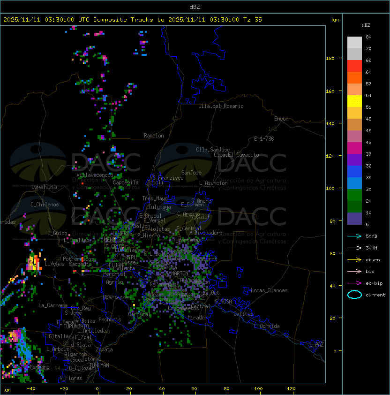Screen dimensions: 390x395
Task: Click the Zapata place label
Action: 104,349
